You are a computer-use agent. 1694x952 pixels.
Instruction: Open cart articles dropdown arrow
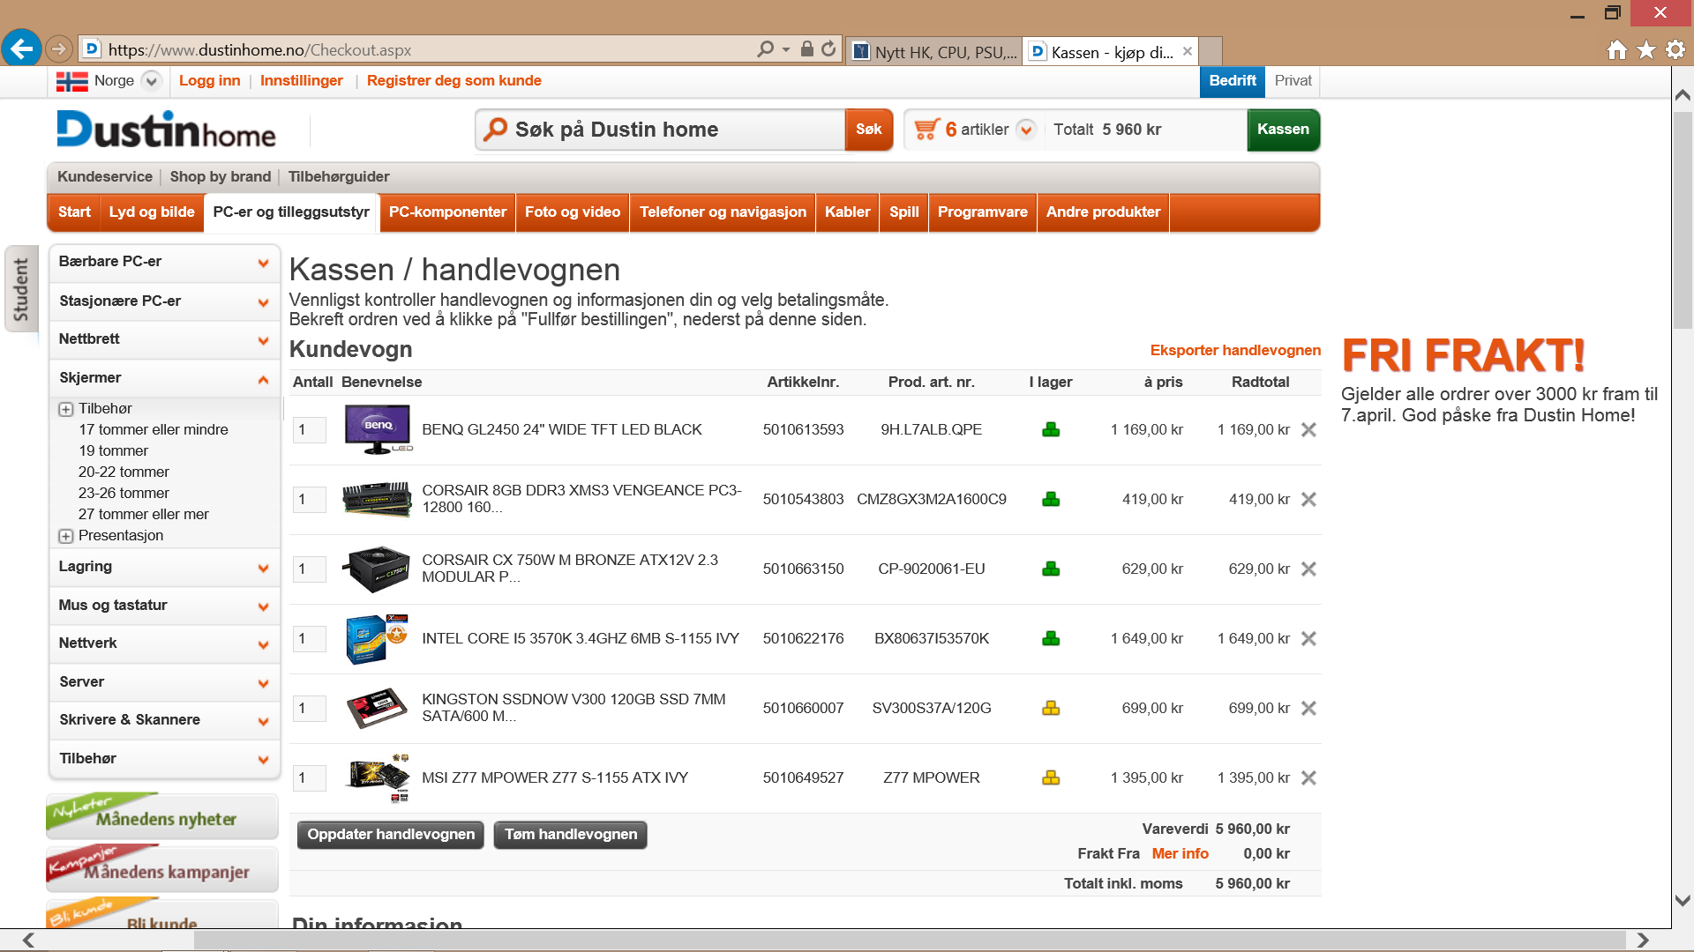[x=1026, y=130]
